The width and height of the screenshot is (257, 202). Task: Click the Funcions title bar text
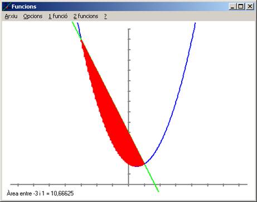point(24,7)
